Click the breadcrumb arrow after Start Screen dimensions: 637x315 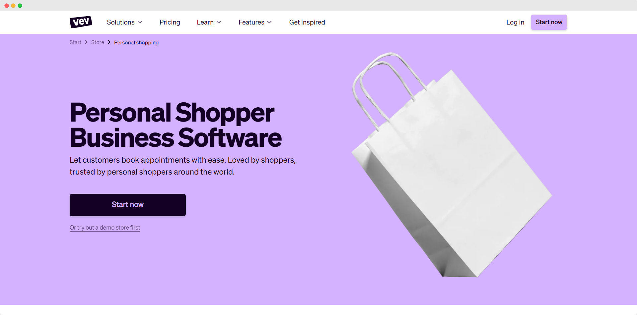click(86, 42)
